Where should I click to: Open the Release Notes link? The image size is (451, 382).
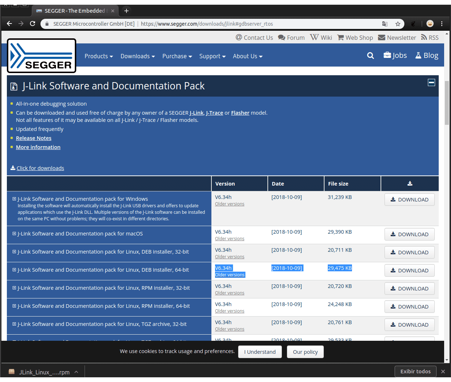click(34, 138)
